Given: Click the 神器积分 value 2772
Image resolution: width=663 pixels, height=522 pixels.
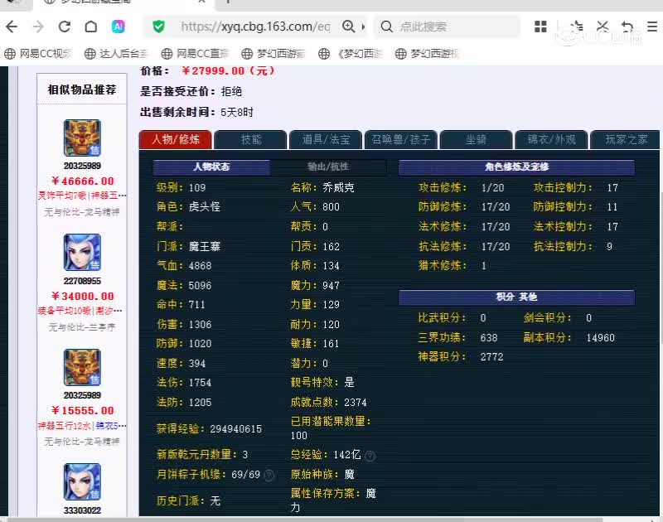Looking at the screenshot, I should pyautogui.click(x=491, y=357).
